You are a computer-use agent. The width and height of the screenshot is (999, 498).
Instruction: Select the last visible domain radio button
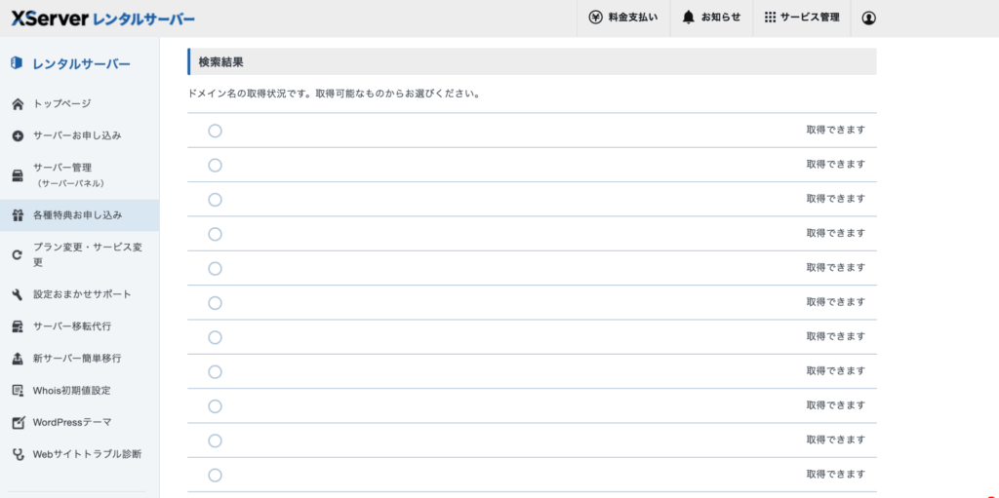tap(215, 476)
